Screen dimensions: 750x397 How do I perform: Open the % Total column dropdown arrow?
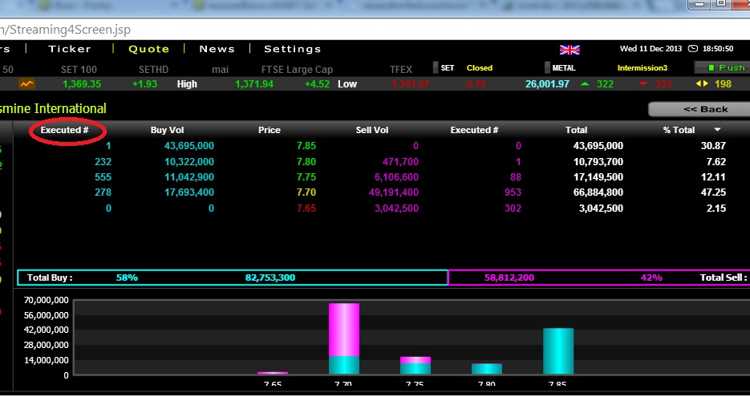717,130
